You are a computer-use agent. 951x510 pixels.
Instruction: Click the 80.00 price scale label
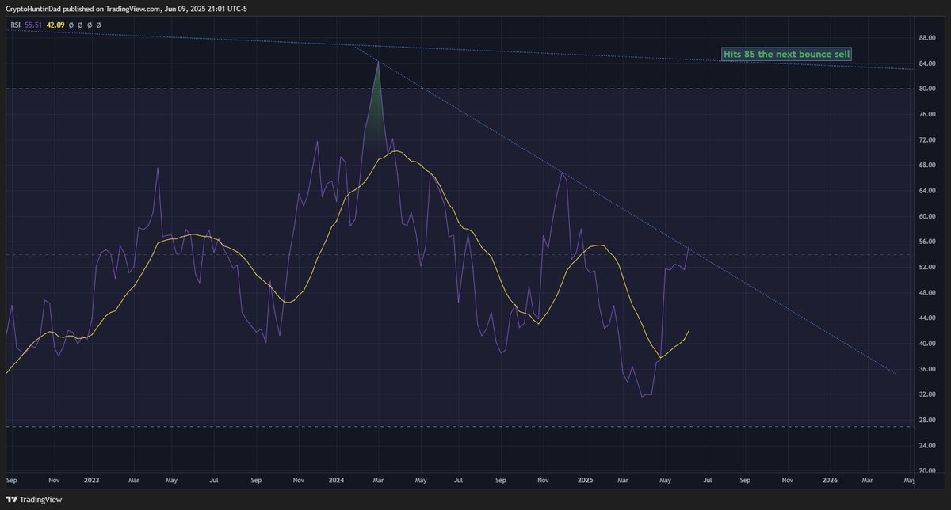pyautogui.click(x=929, y=88)
